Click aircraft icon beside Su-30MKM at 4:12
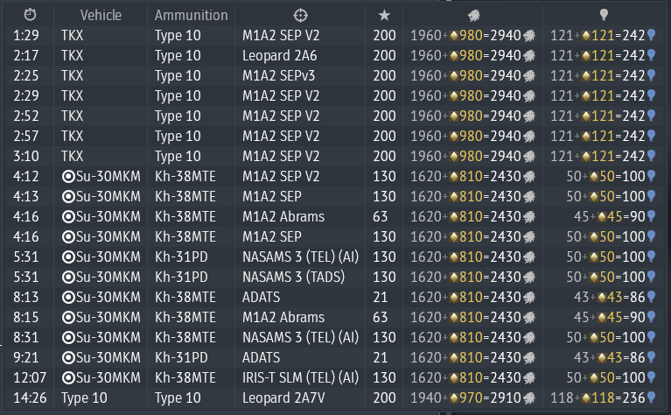 click(68, 177)
